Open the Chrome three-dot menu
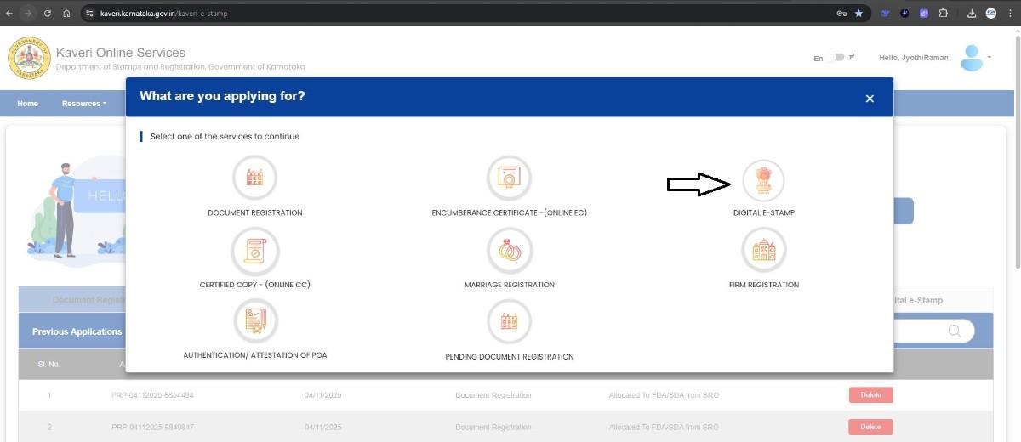The width and height of the screenshot is (1021, 442). pos(1011,14)
